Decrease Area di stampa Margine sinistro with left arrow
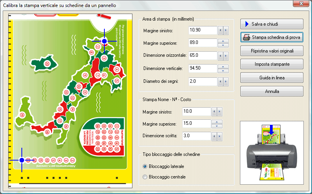Viewport: 312px width, 194px height. pos(220,30)
